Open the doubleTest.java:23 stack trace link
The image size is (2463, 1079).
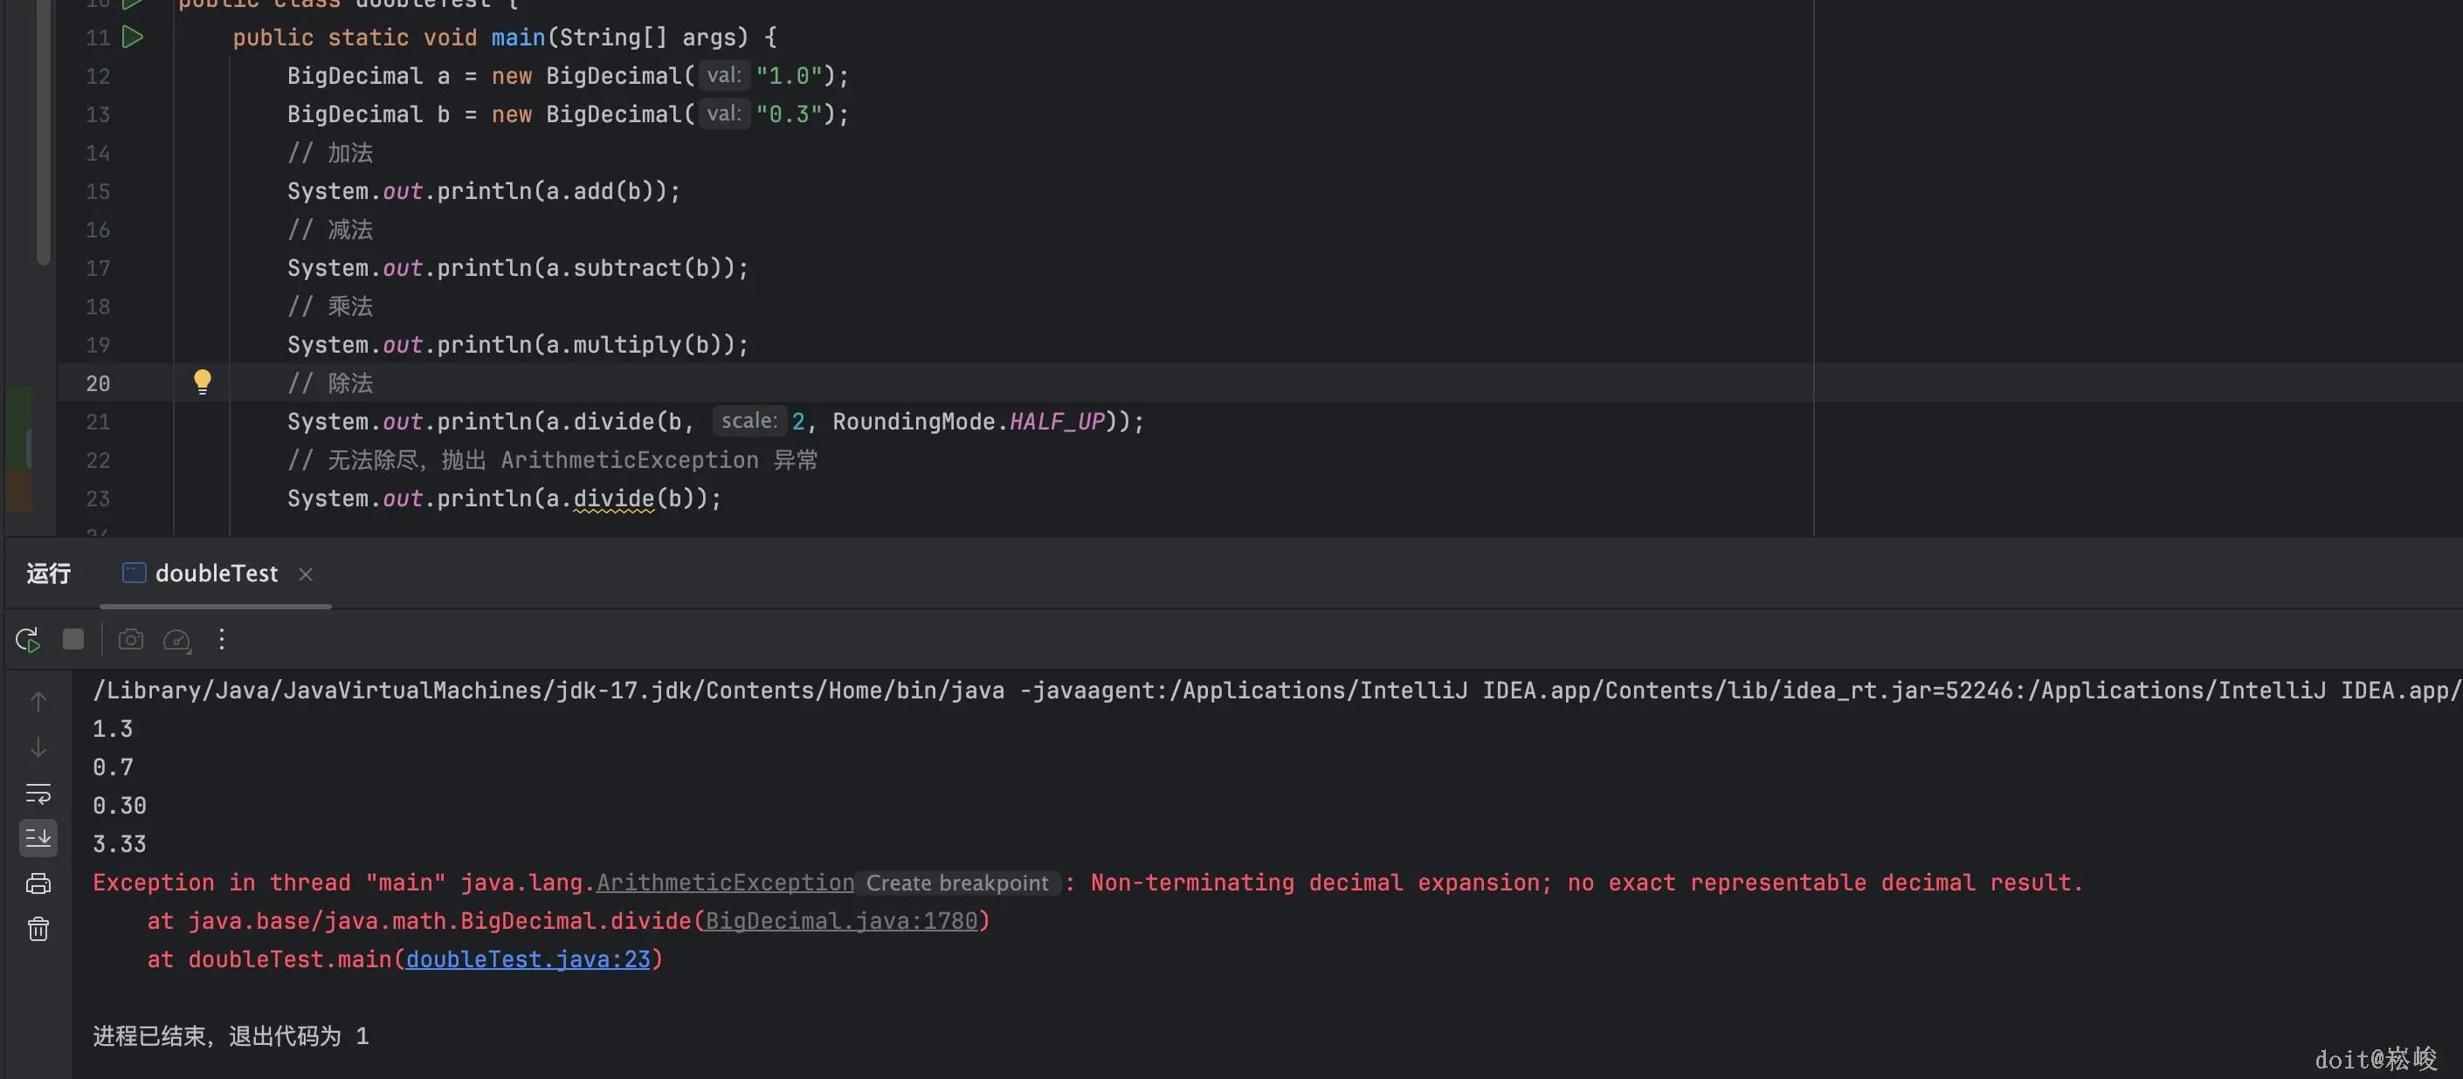[x=528, y=959]
